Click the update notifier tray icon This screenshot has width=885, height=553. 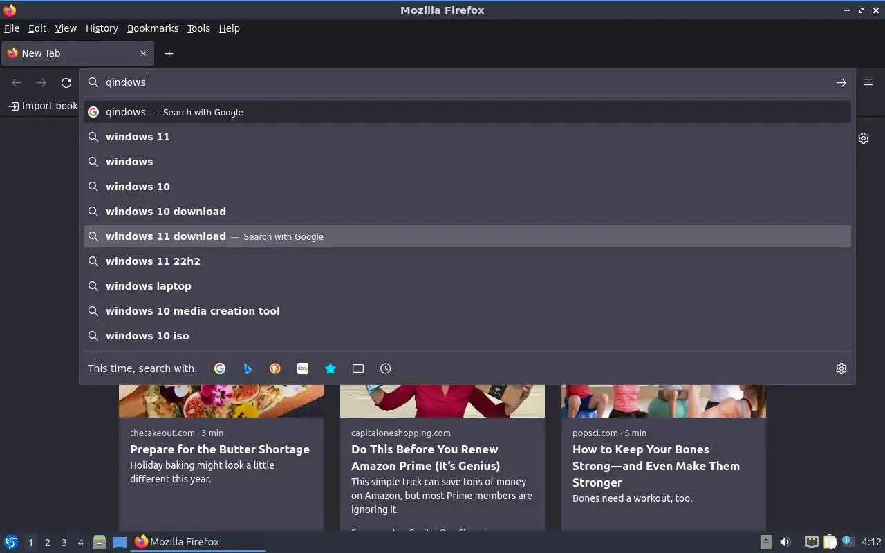tap(848, 542)
